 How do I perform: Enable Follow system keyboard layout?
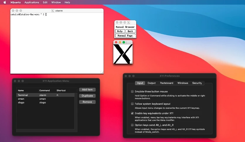[x=132, y=104]
